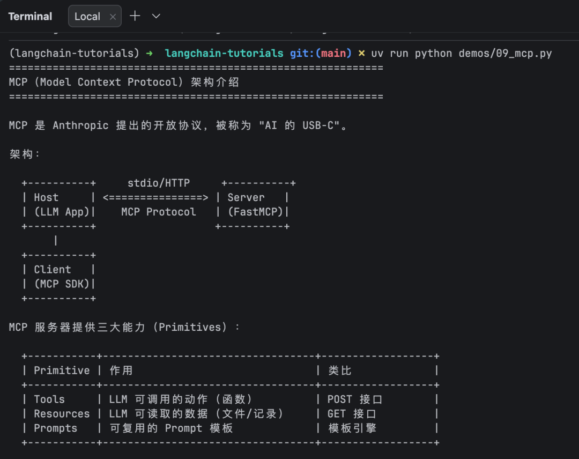Click the Tools row in primitives table
Screen dimensions: 579x459
[231, 399]
